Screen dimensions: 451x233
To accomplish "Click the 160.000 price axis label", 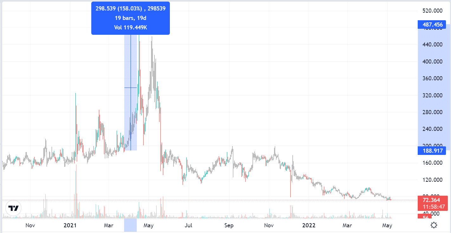I will point(432,162).
